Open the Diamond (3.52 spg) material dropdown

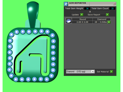(x=93, y=72)
